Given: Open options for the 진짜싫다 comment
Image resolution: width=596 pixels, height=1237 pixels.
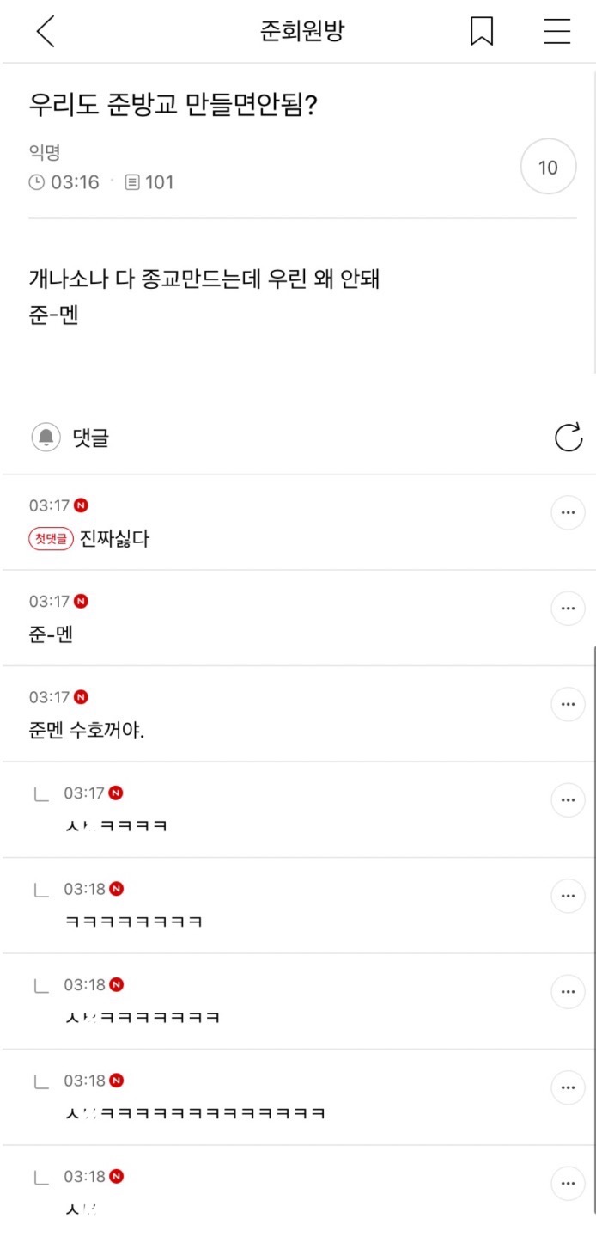Looking at the screenshot, I should click(567, 513).
